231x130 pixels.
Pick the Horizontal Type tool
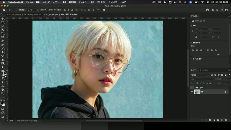click(3, 78)
